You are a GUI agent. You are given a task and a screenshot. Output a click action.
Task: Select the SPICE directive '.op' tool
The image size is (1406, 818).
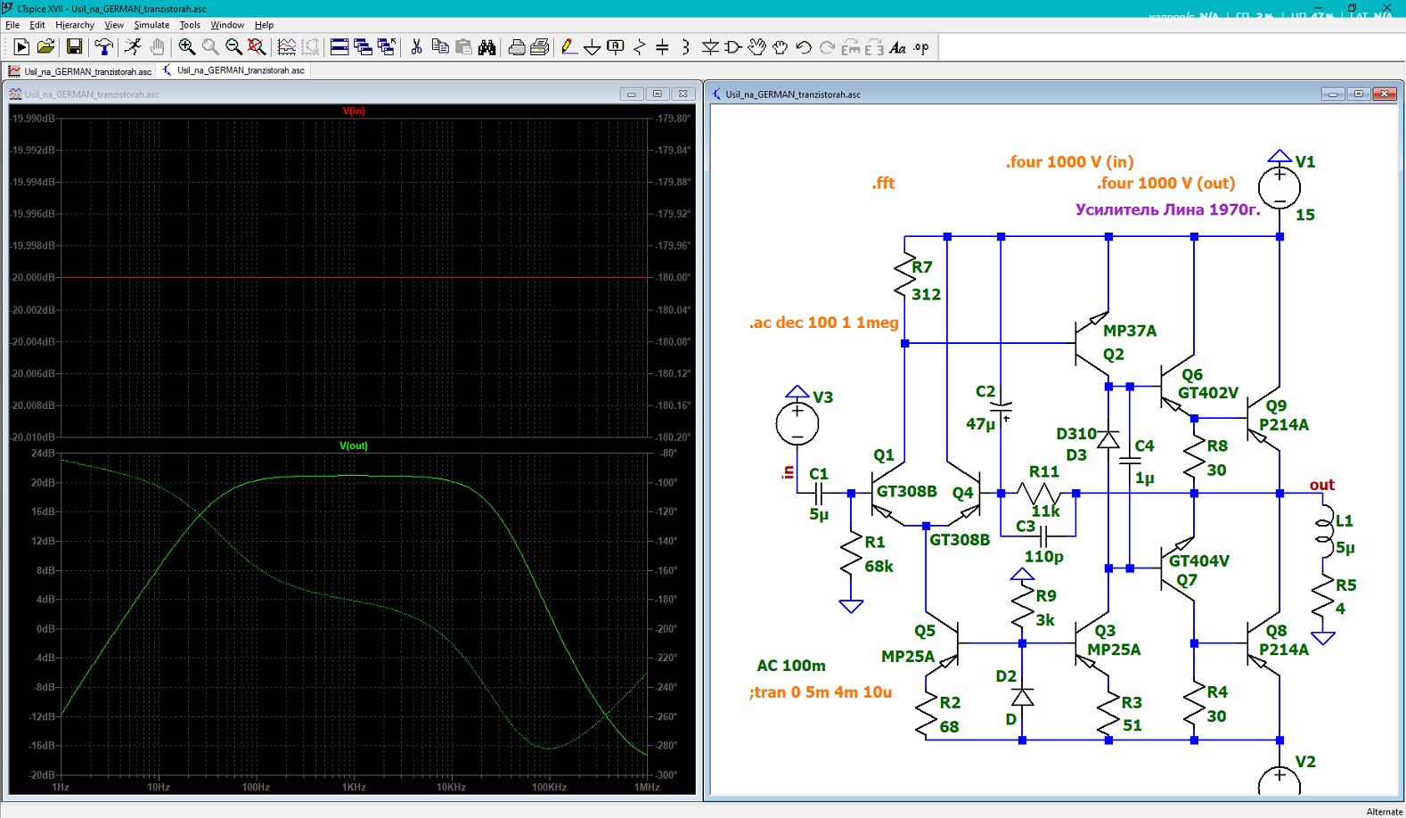click(x=920, y=47)
